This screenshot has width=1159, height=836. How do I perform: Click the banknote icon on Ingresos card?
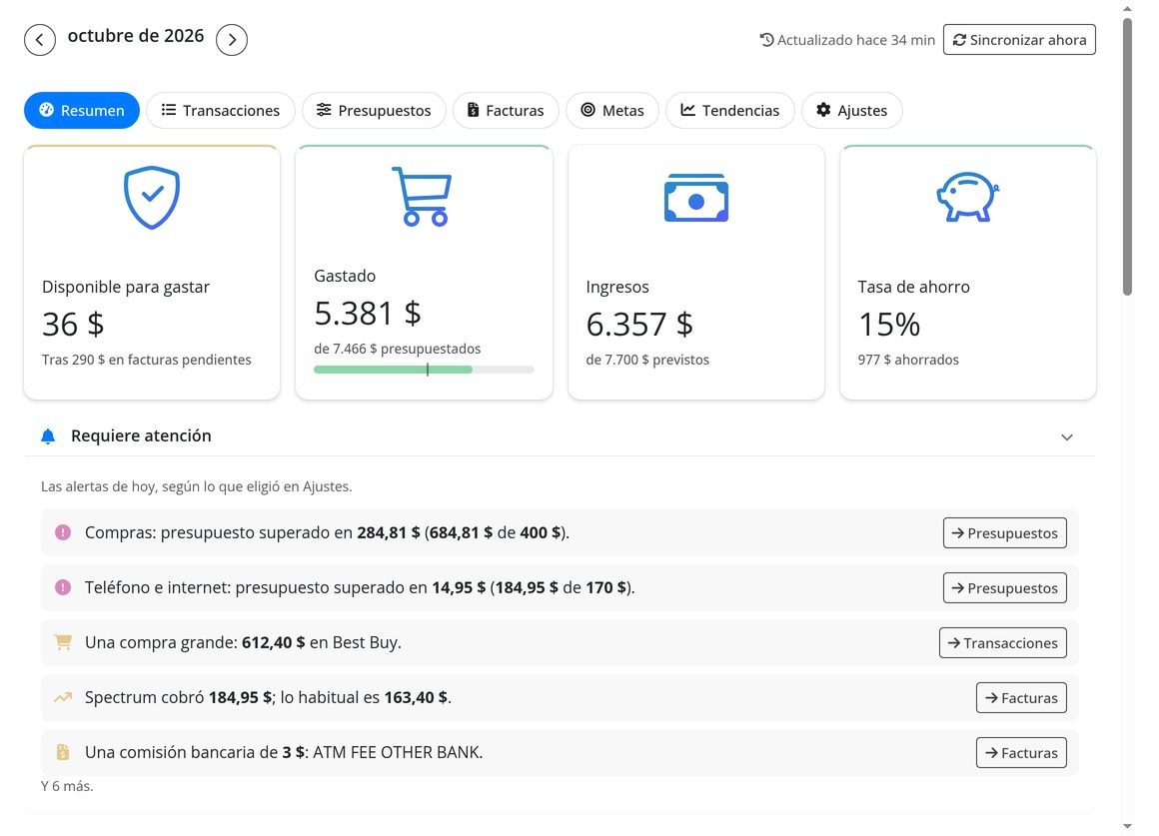pyautogui.click(x=696, y=198)
